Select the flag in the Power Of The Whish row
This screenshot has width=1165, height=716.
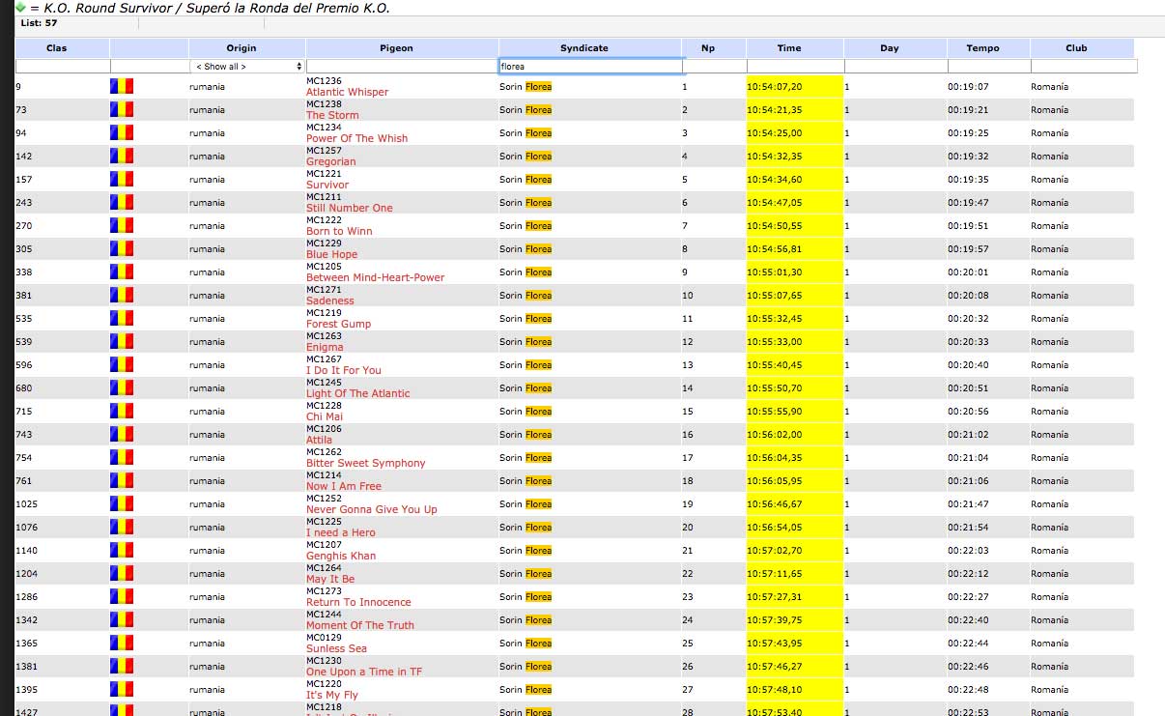(x=122, y=132)
